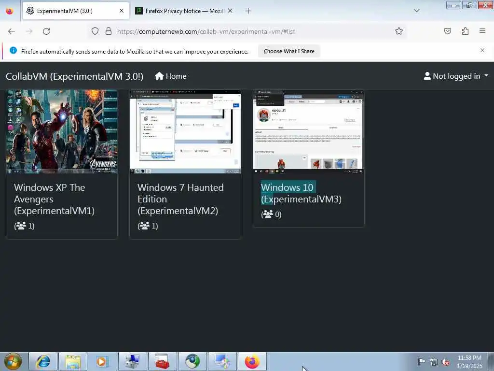Click the Choose What I Share button
This screenshot has width=494, height=371.
[x=289, y=51]
